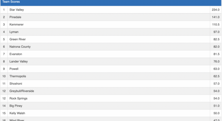Open the Lander Valley team entry

click(18, 61)
